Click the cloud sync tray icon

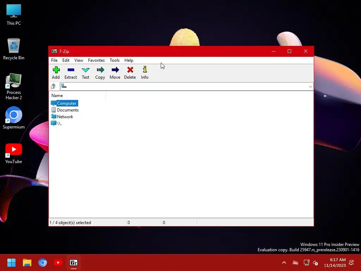(x=295, y=263)
